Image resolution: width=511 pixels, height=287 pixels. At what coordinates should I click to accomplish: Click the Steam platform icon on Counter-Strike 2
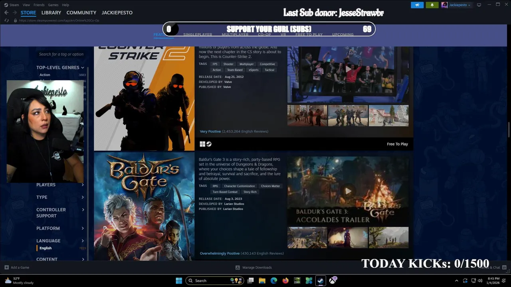[209, 144]
